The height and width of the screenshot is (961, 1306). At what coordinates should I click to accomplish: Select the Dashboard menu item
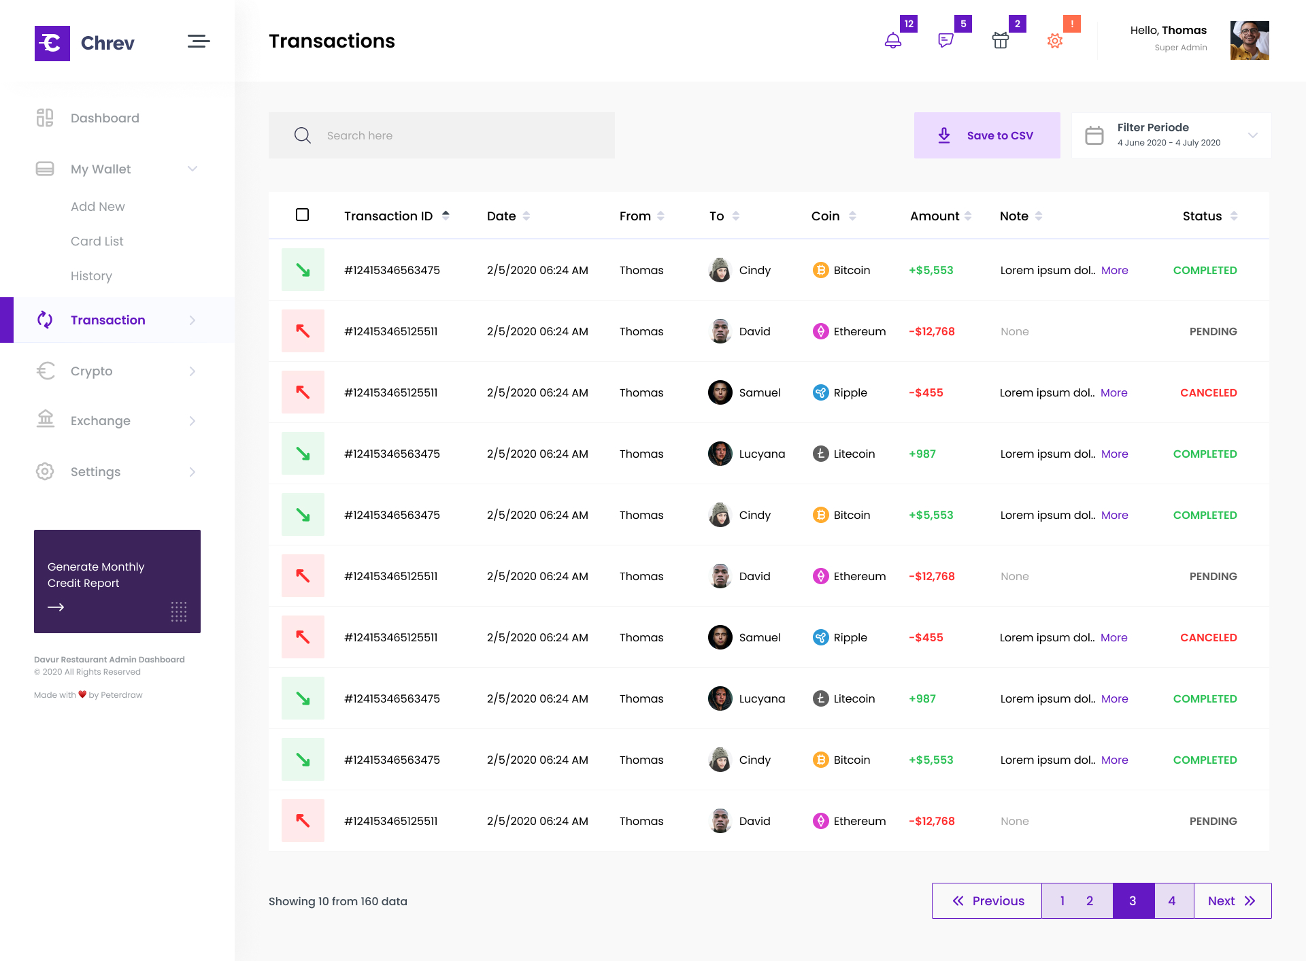point(105,118)
